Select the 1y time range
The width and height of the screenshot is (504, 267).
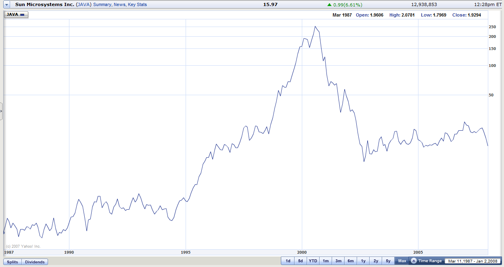(x=363, y=261)
